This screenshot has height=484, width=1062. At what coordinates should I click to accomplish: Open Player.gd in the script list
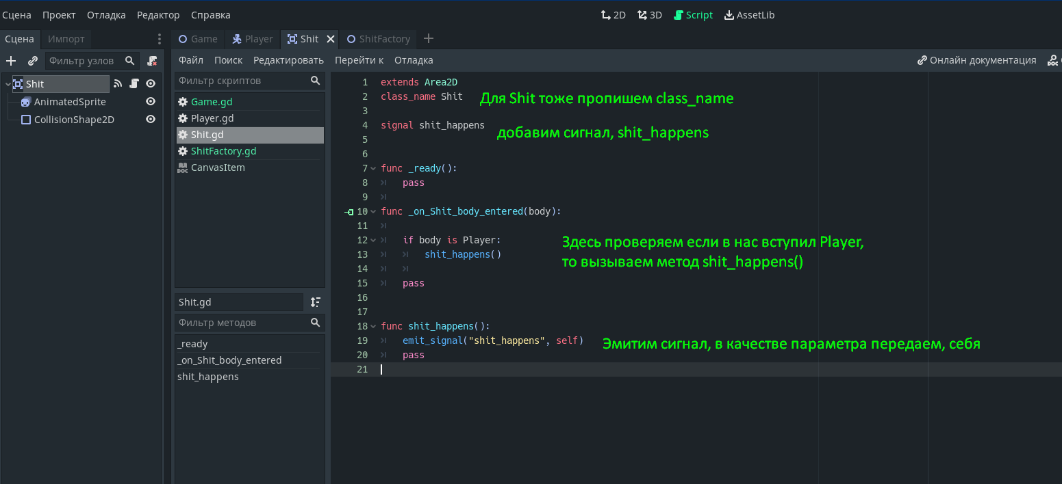212,118
